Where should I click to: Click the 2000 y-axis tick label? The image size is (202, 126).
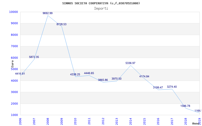pos(14,104)
